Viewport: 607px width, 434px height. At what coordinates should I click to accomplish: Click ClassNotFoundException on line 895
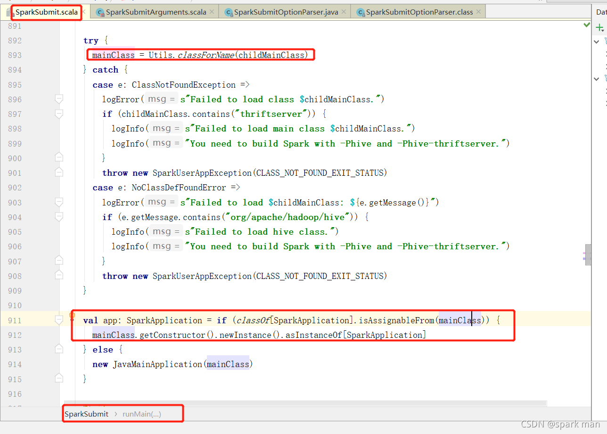[184, 85]
